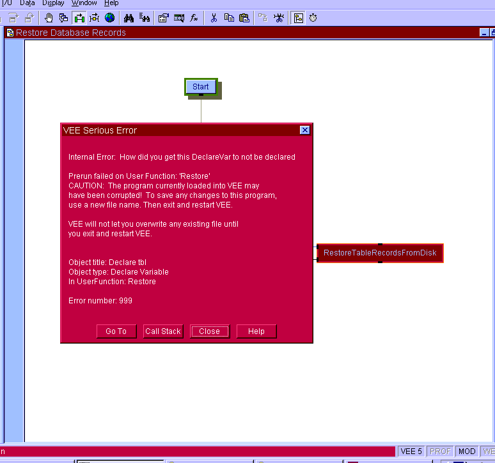The height and width of the screenshot is (463, 495).
Task: Click the Copy icon in toolbar
Action: 229,18
